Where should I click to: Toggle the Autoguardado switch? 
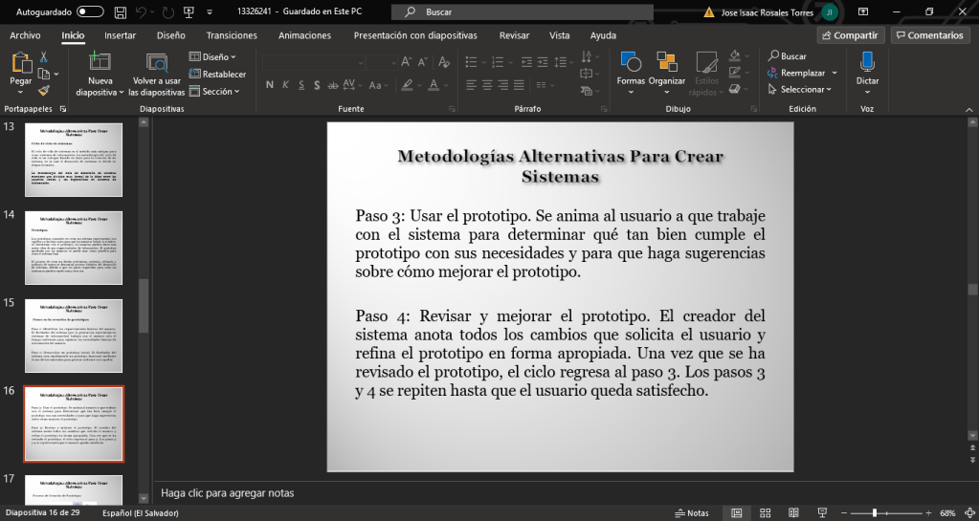90,12
